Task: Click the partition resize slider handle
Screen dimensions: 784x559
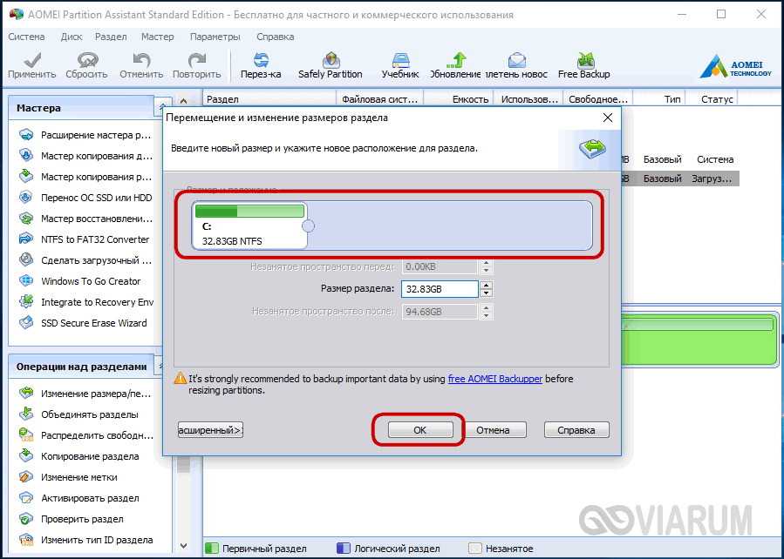Action: point(308,226)
